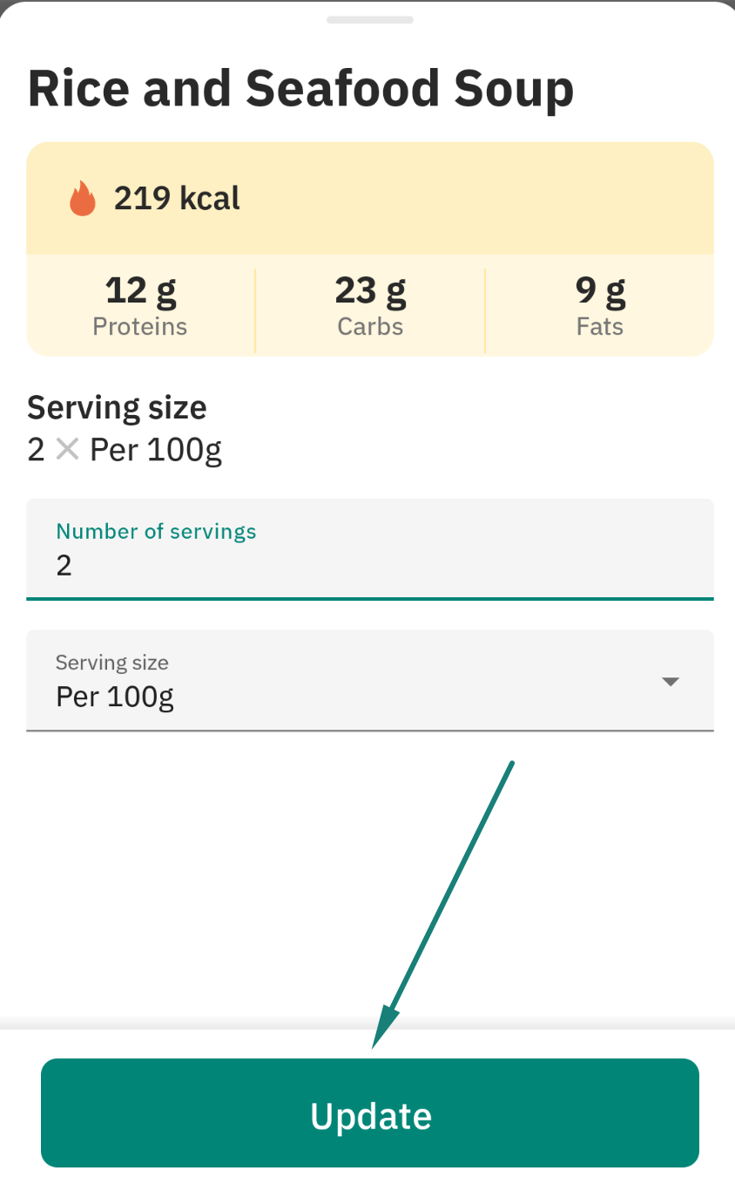
Task: Click the yellow calorie banner
Action: (370, 199)
